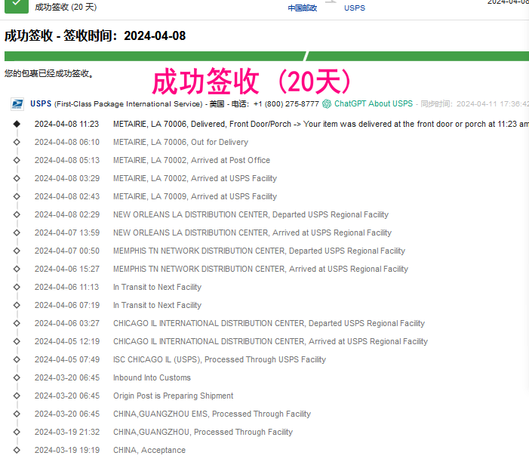
Task: Click the bold USPS carrier name
Action: (41, 103)
